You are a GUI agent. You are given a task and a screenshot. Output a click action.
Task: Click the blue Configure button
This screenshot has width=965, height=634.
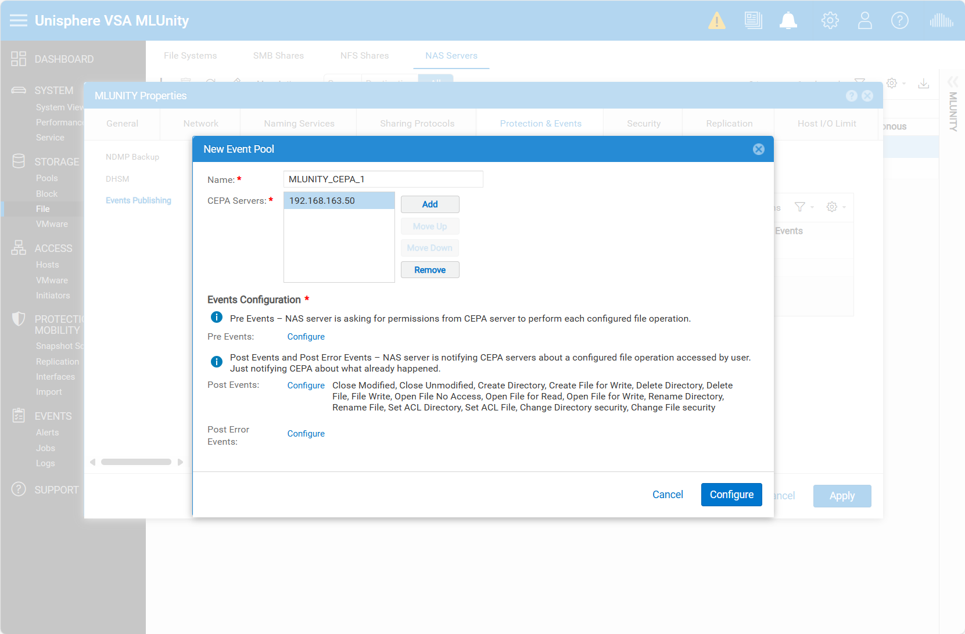[x=731, y=495]
